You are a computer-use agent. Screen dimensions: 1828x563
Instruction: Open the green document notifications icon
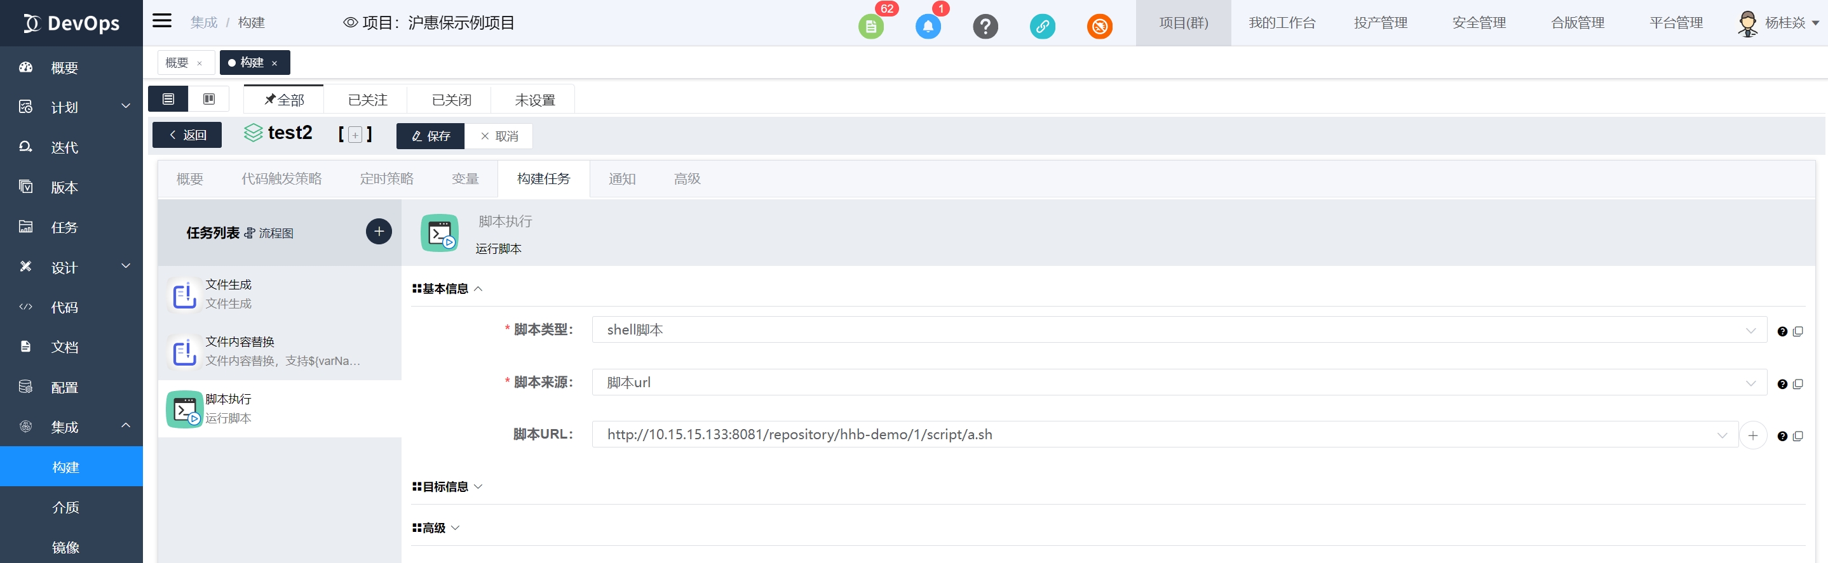tap(870, 27)
